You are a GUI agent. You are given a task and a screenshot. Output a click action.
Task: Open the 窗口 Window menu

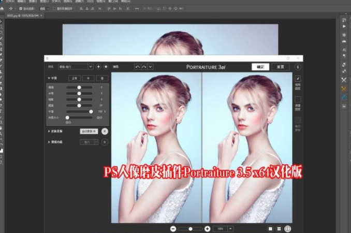[113, 1]
